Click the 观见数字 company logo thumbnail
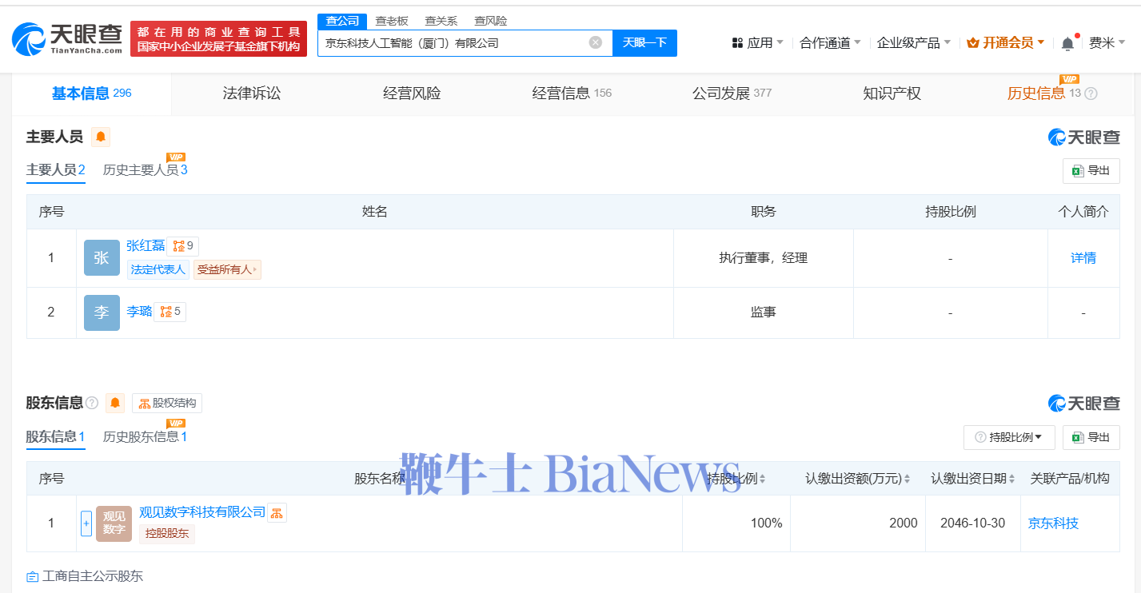Screen dimensions: 1141x593 (114, 523)
